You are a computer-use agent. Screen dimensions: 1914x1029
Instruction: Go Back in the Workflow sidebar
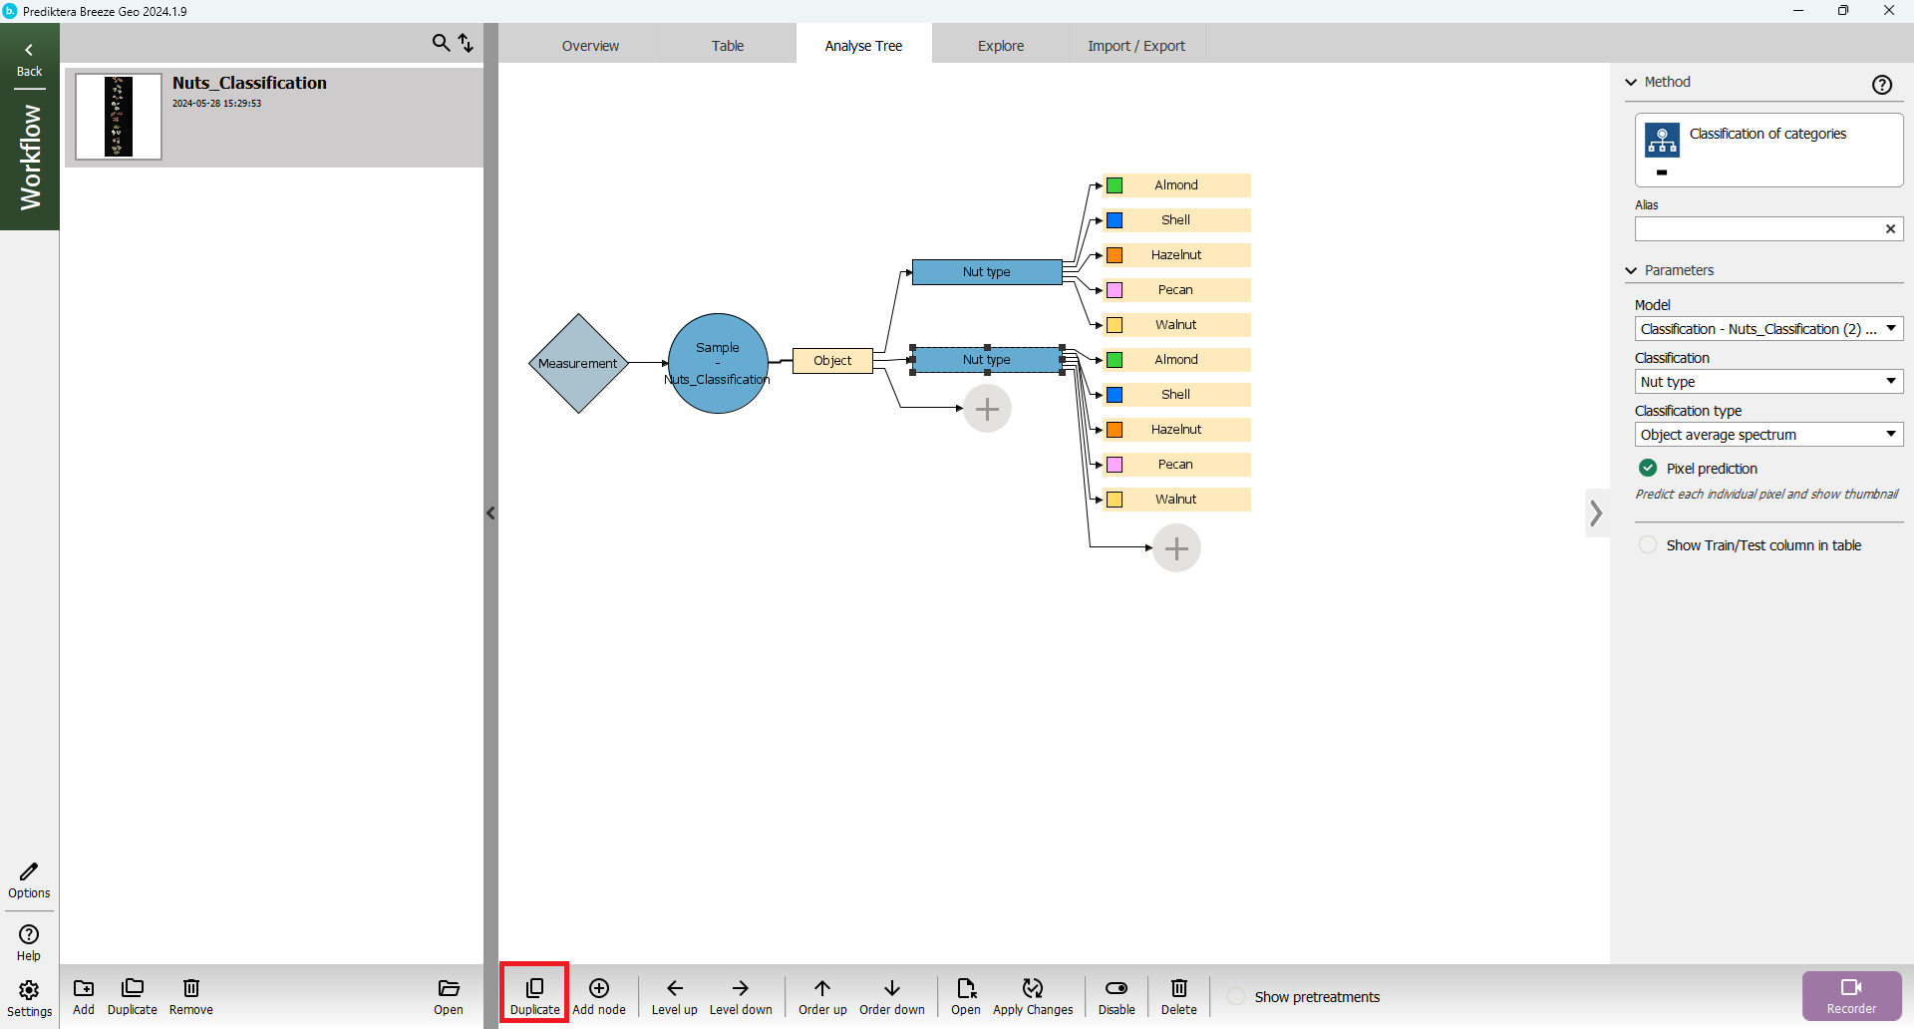click(x=29, y=59)
